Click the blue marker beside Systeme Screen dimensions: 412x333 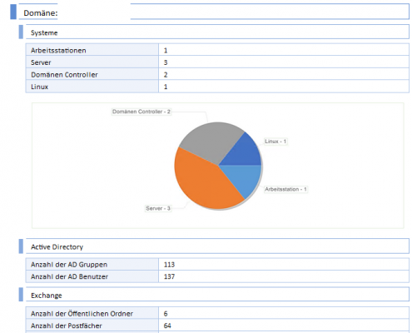(21, 32)
